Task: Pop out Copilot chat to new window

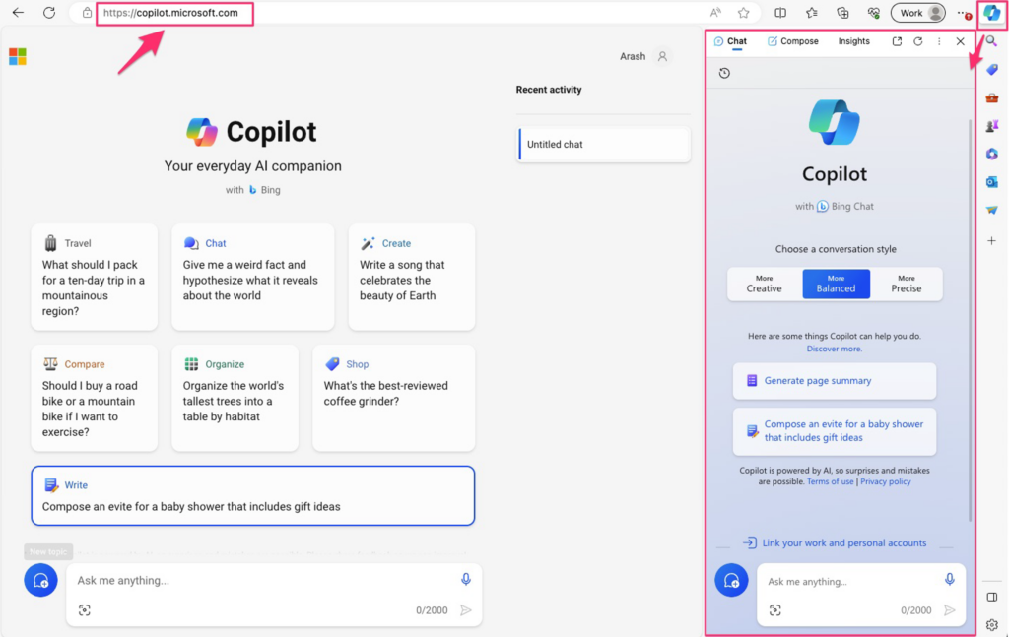Action: click(x=897, y=41)
